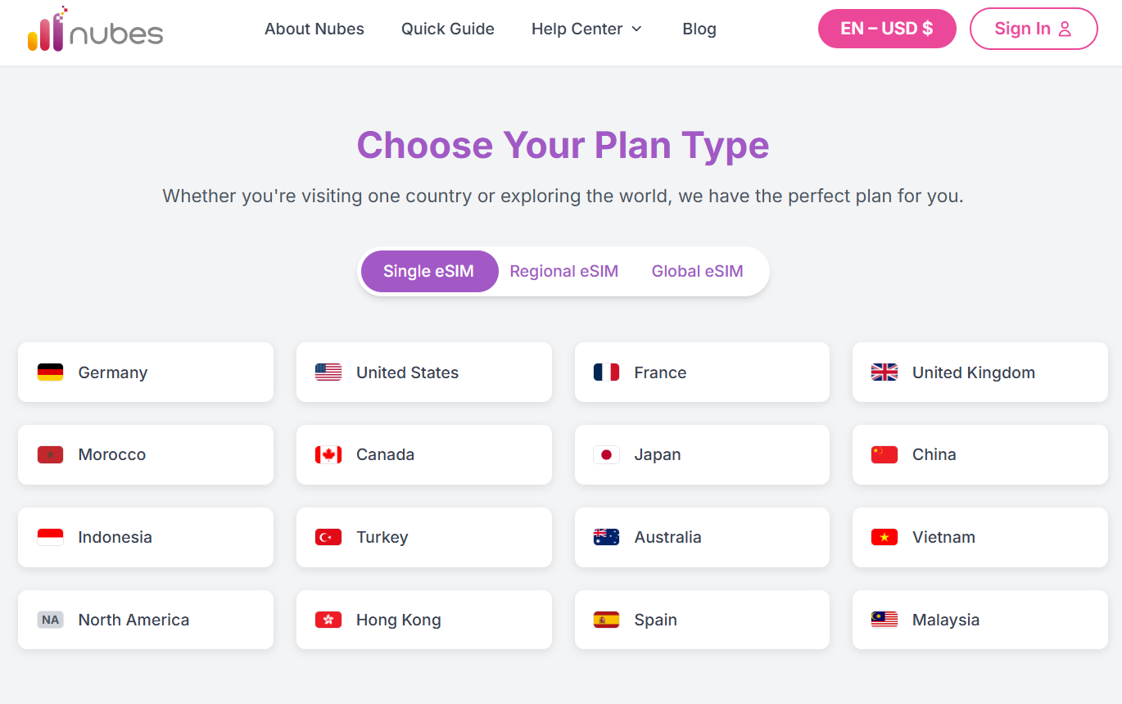The width and height of the screenshot is (1122, 704).
Task: Switch to the Global eSIM tab
Action: 697,271
